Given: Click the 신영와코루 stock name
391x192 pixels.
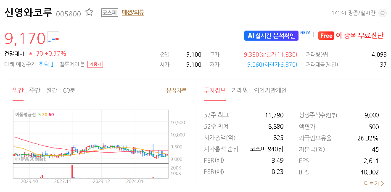Looking at the screenshot, I should pyautogui.click(x=28, y=13).
